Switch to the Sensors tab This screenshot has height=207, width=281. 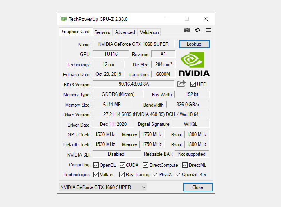click(102, 32)
